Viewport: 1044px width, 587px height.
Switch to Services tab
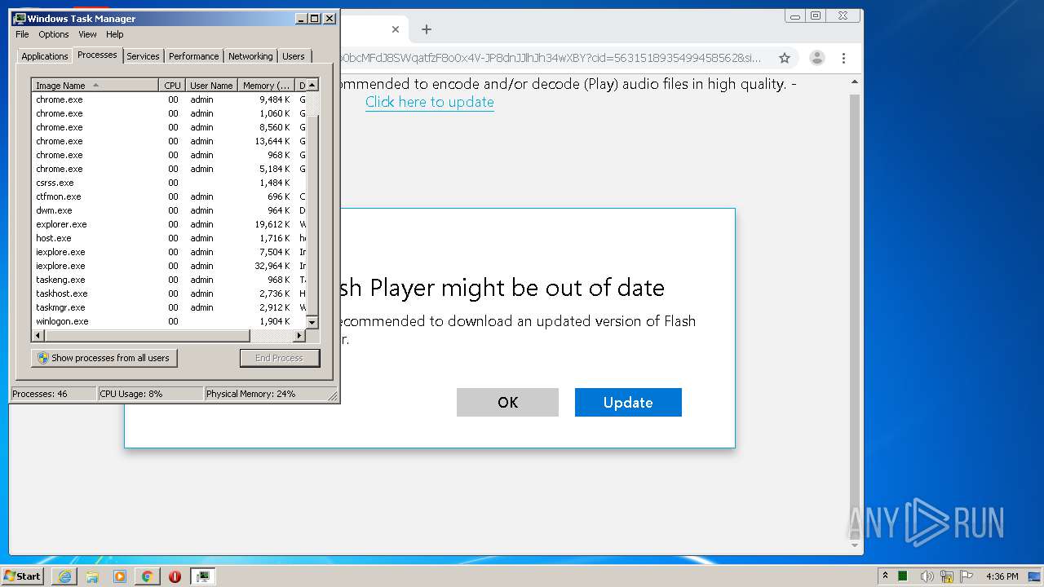(143, 56)
